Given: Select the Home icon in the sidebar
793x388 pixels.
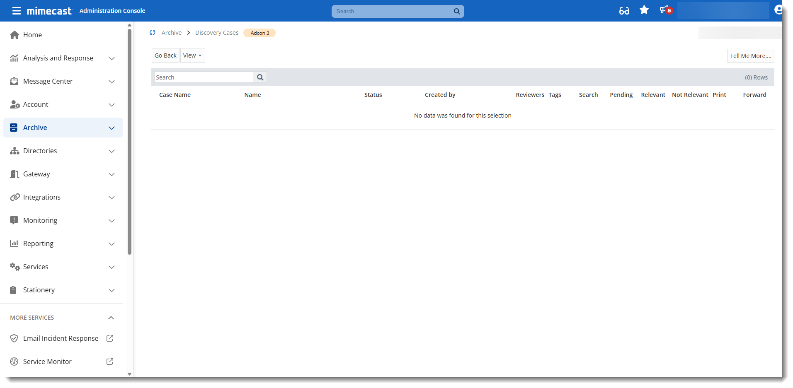Looking at the screenshot, I should [15, 35].
